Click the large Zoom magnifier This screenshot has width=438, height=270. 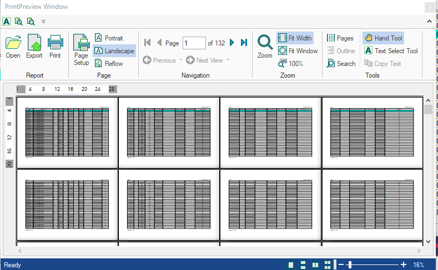(265, 47)
